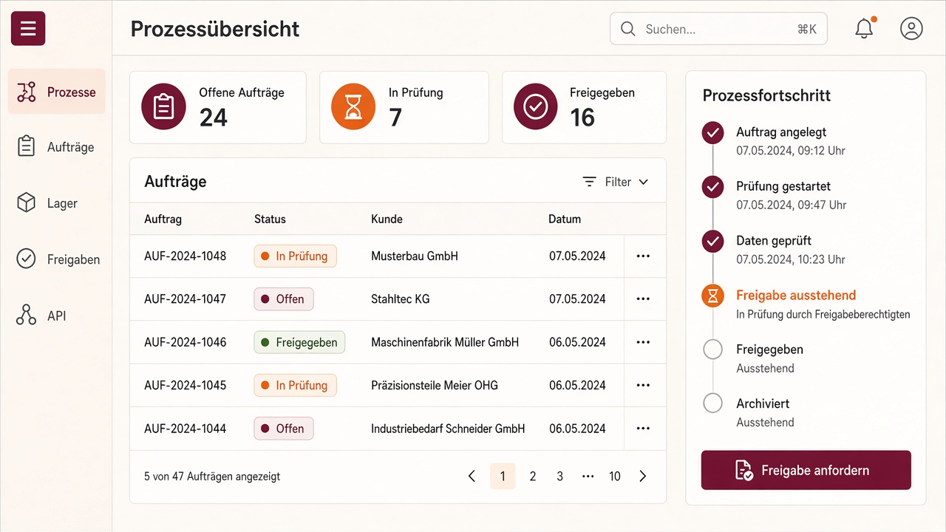Open row actions for AUF-2024-1048
The width and height of the screenshot is (946, 532).
pyautogui.click(x=643, y=256)
